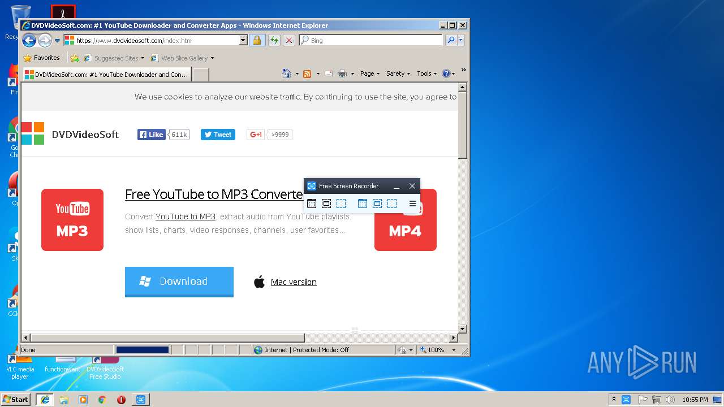This screenshot has width=724, height=407.
Task: Minimize the Free Screen Recorder panel
Action: 397,186
